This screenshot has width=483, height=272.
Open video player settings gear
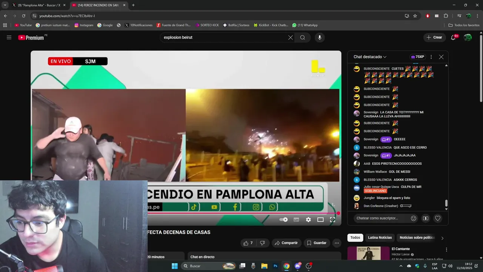(308, 219)
